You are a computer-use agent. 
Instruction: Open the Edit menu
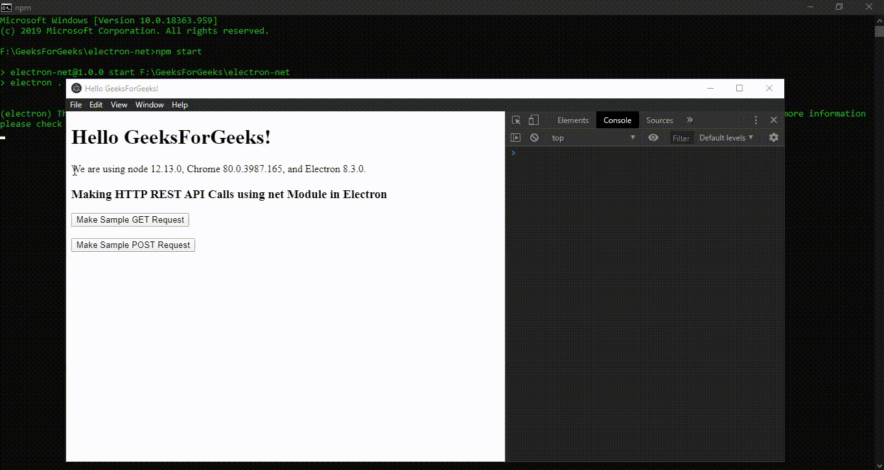(x=96, y=105)
